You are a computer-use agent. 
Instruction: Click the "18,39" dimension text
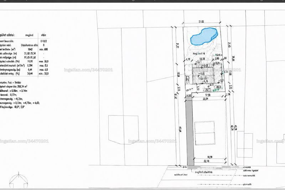click(x=209, y=157)
